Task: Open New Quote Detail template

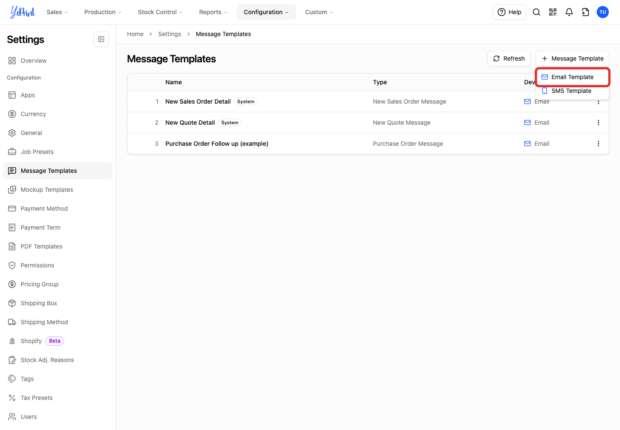Action: tap(190, 123)
